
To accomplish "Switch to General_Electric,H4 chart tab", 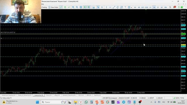I will (x=69, y=95).
